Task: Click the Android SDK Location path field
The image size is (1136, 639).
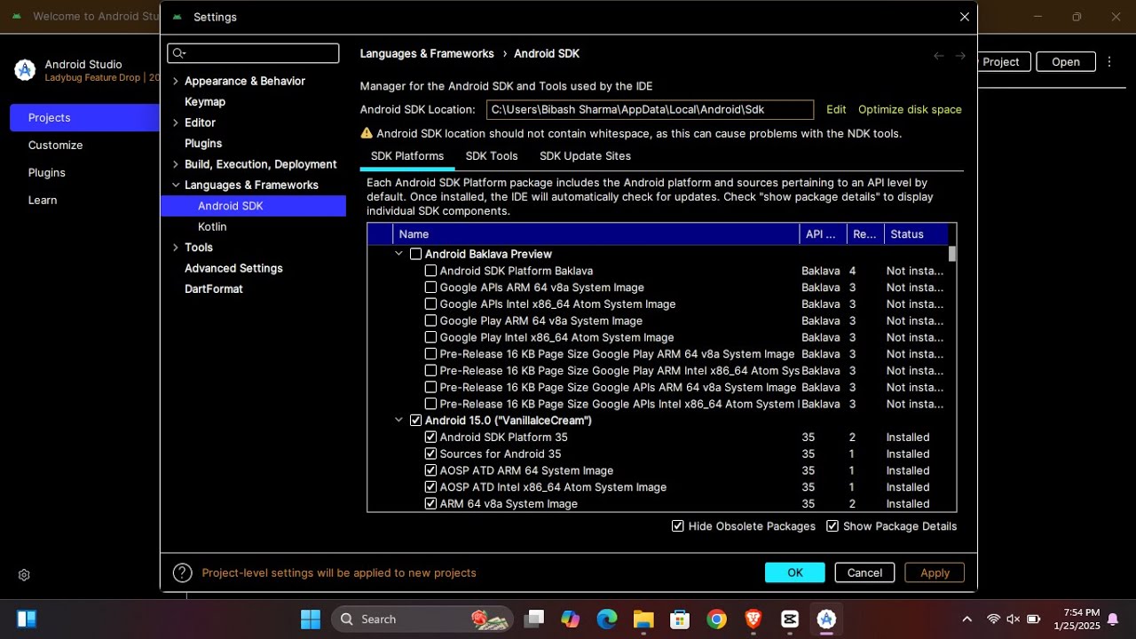Action: point(650,110)
